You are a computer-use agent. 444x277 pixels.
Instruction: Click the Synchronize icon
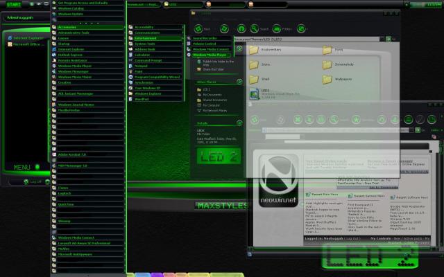(x=130, y=82)
